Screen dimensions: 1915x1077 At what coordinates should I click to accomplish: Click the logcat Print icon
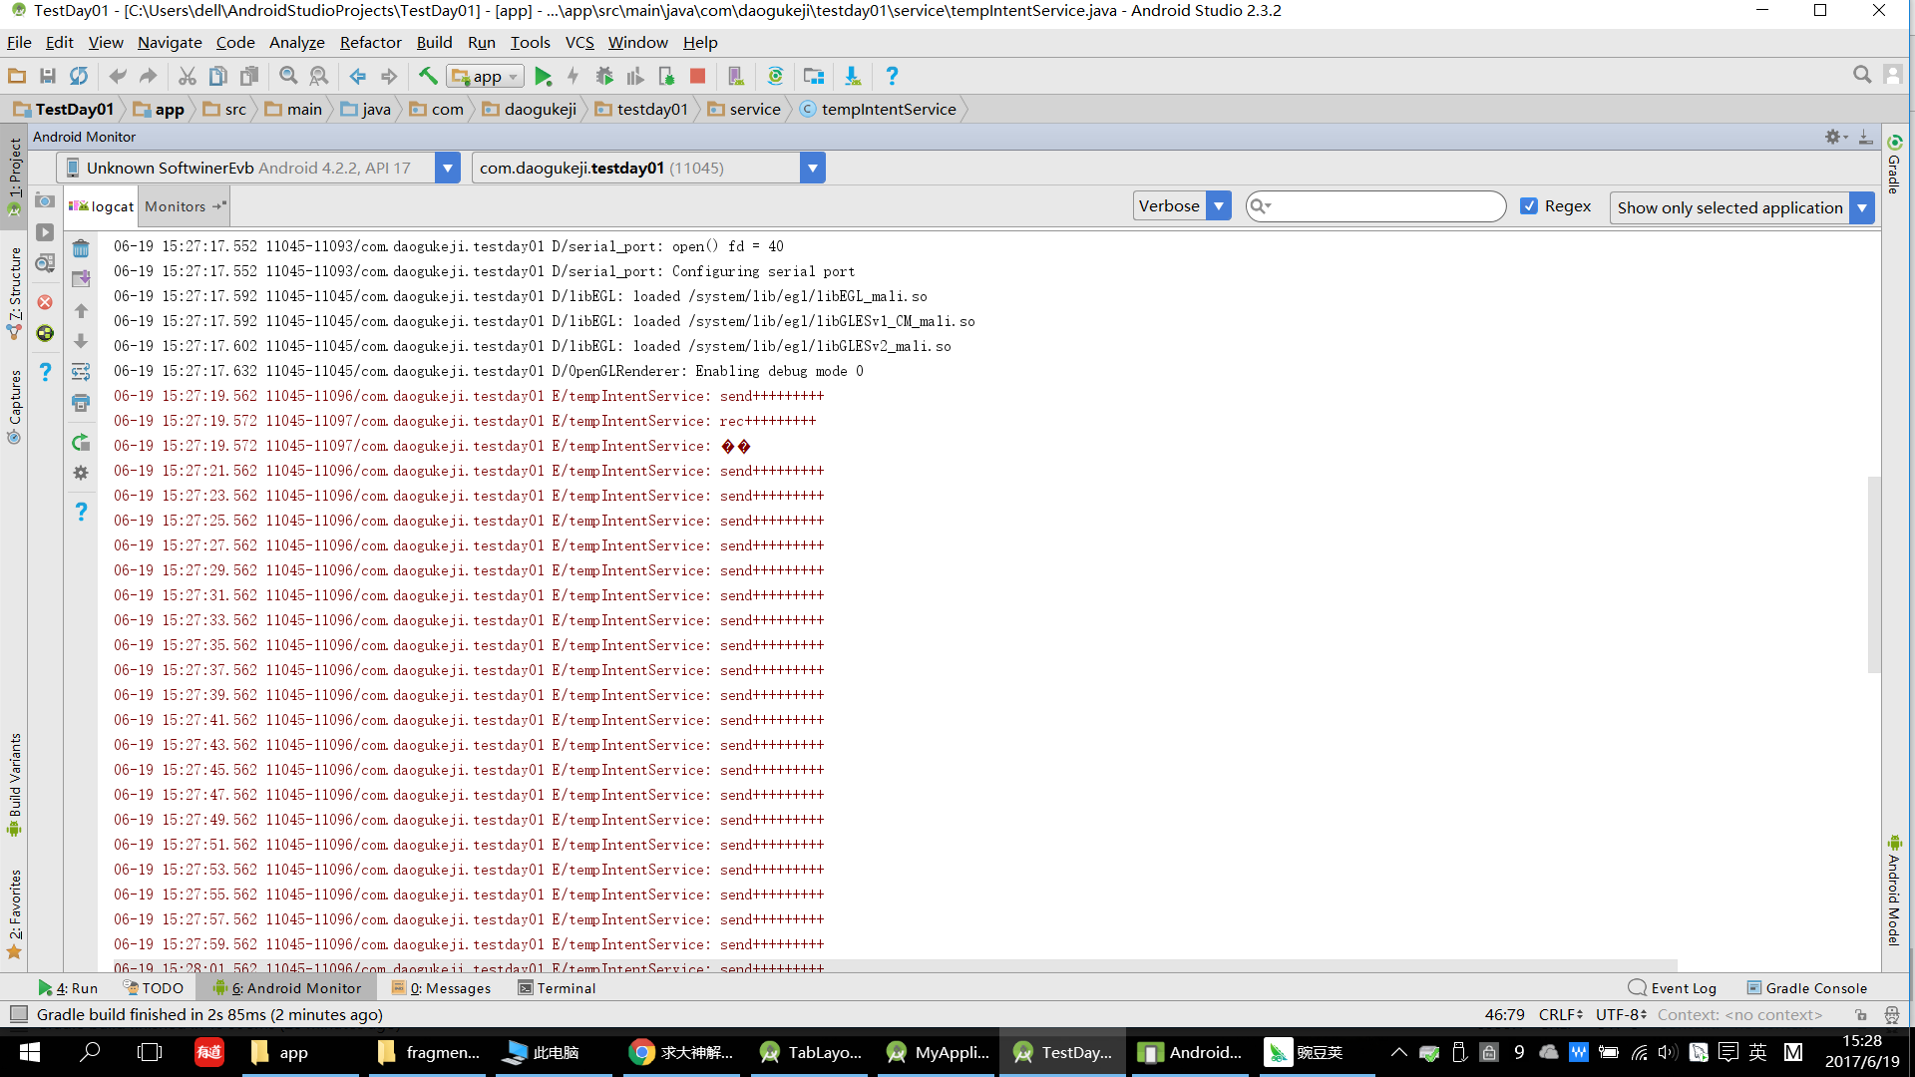tap(81, 403)
